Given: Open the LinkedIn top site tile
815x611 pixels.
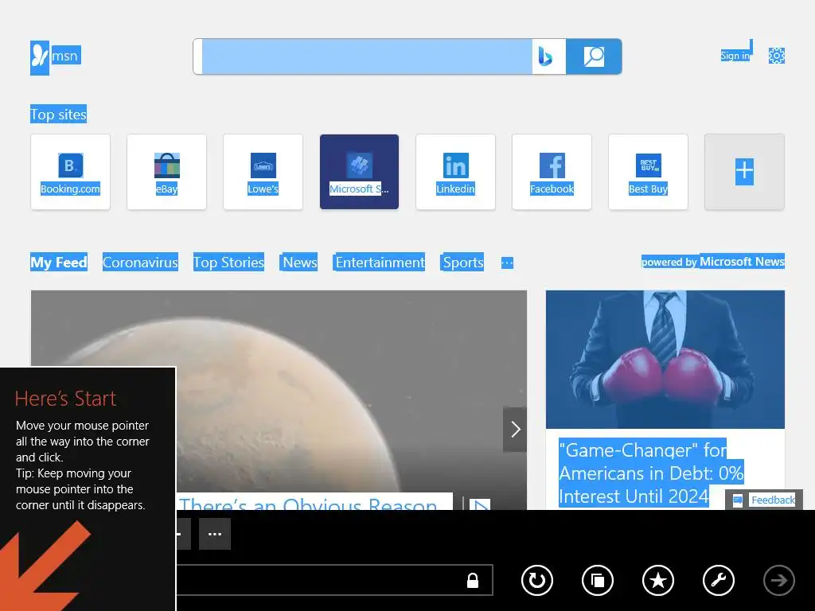Looking at the screenshot, I should 455,172.
